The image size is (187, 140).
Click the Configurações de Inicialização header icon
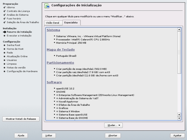(47, 6)
